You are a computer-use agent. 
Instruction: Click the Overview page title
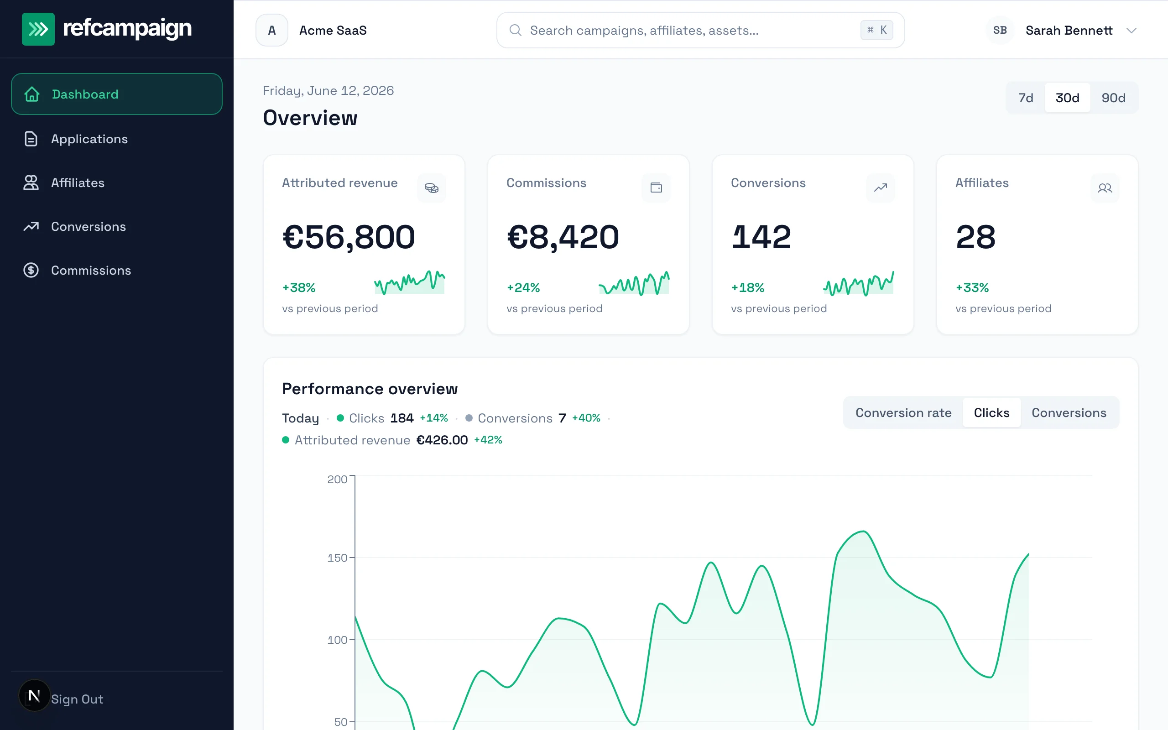(310, 118)
